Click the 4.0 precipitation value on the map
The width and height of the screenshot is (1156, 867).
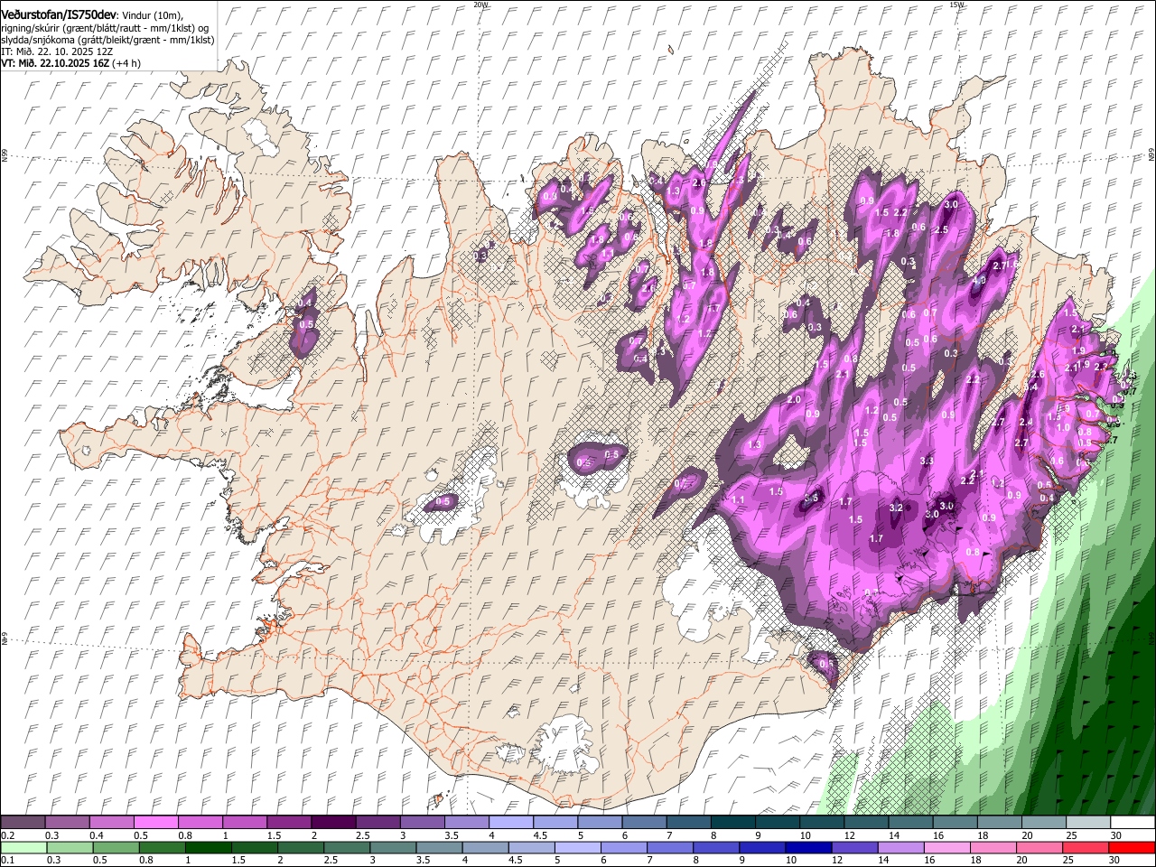(x=978, y=281)
